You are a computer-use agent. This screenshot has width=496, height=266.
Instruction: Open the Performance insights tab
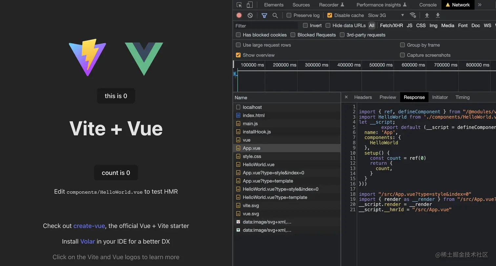coord(382,5)
